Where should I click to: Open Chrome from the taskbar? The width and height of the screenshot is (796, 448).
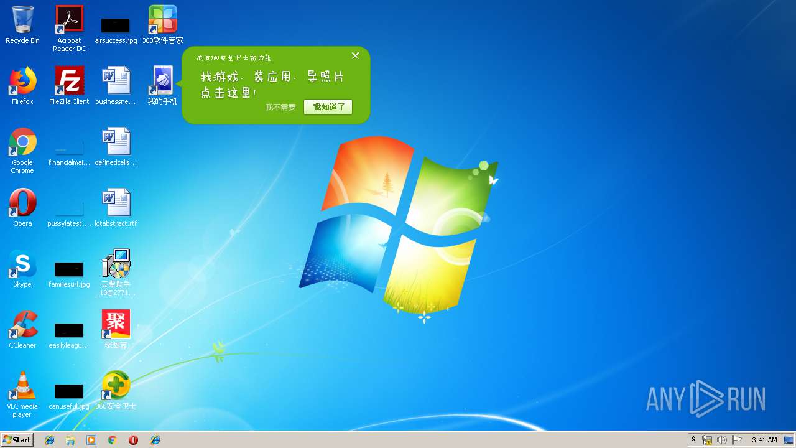pos(112,440)
